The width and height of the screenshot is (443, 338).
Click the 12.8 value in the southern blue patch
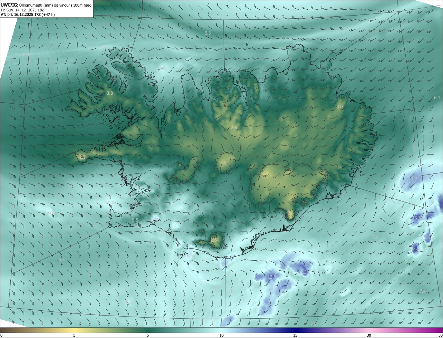(272, 277)
